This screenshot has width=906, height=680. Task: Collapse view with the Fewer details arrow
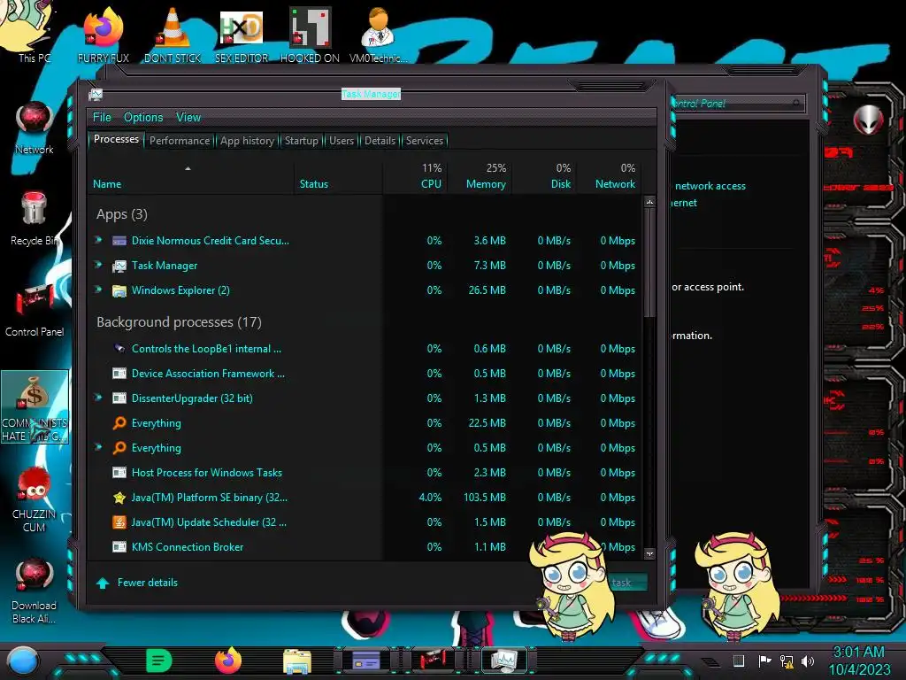[103, 583]
